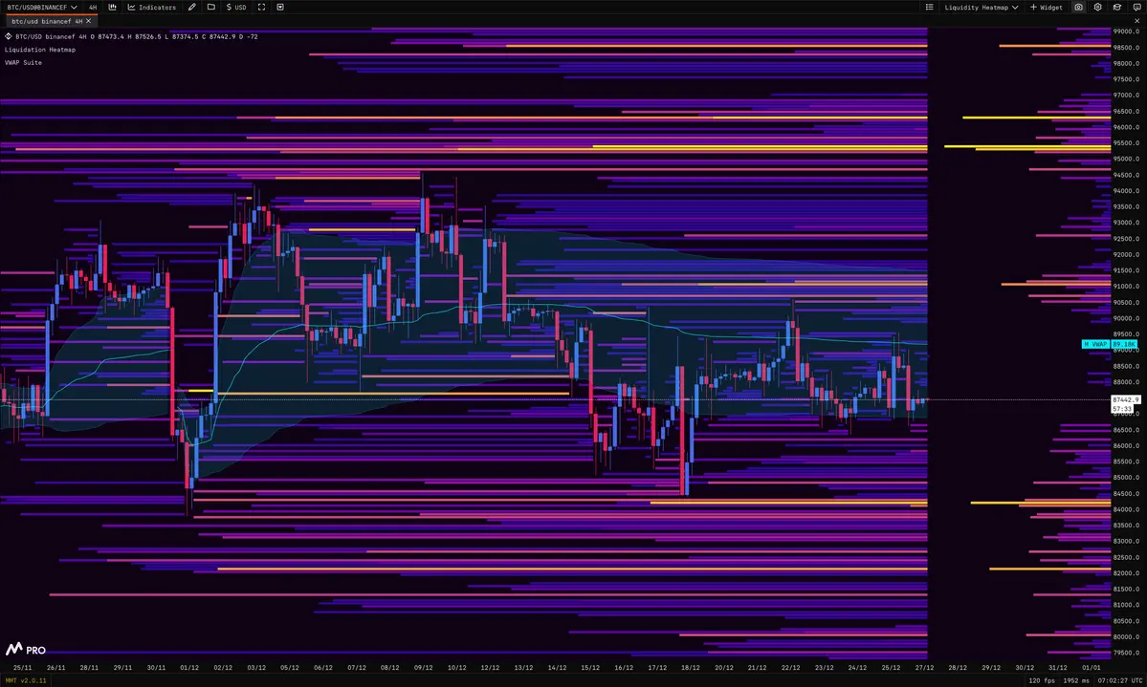Expand the Liquidity Heatmap layout dropdown

click(981, 8)
